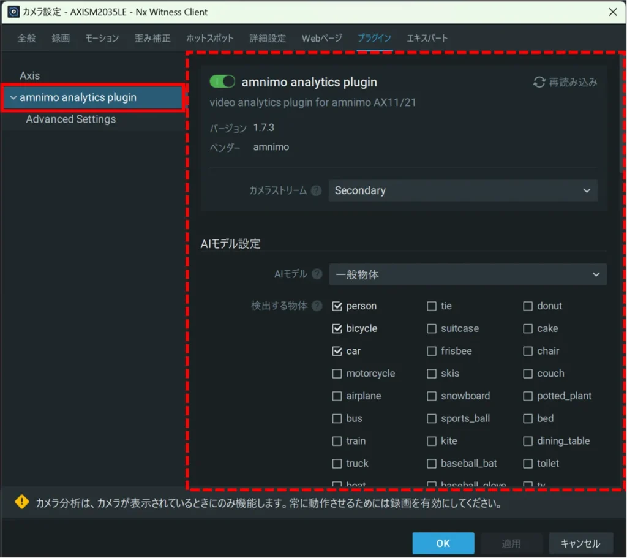
Task: Enable the motorcycle checkbox
Action: click(337, 374)
